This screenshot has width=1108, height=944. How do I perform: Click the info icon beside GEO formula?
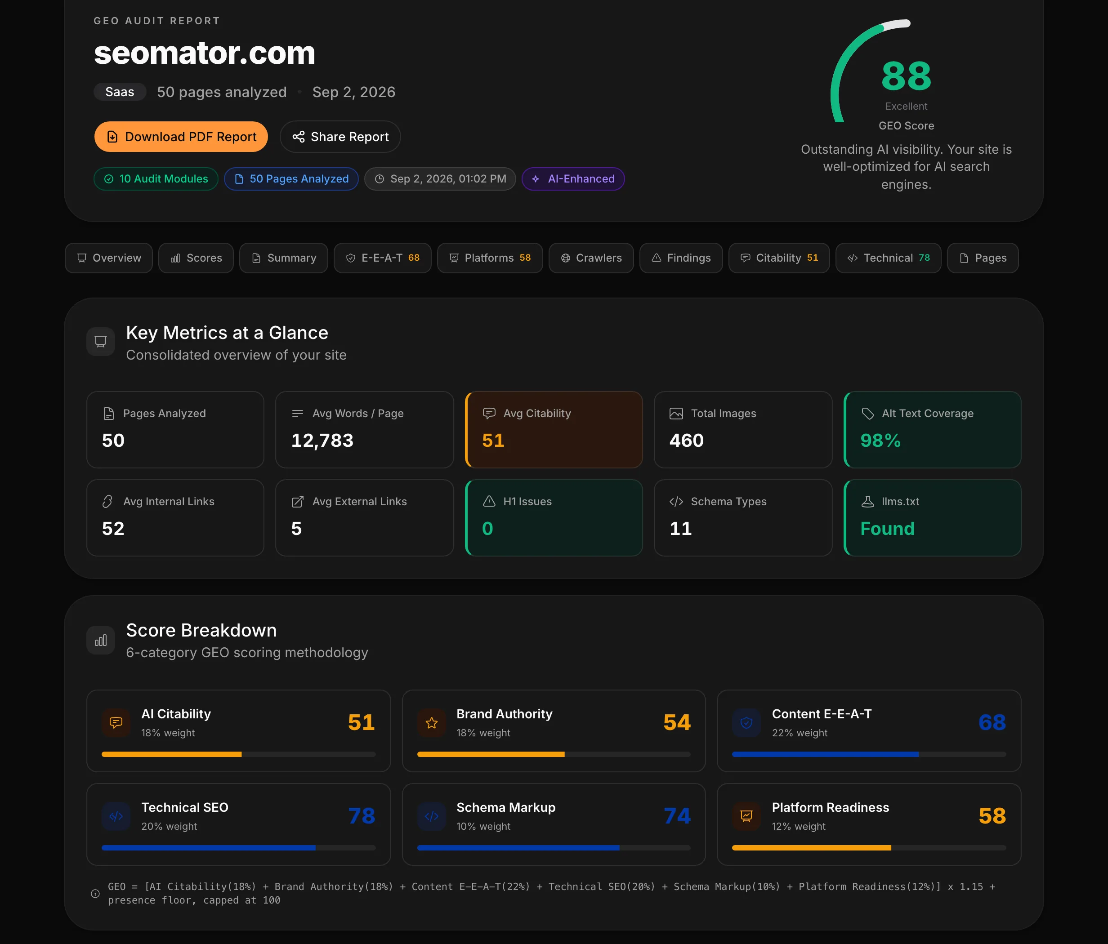pos(95,894)
